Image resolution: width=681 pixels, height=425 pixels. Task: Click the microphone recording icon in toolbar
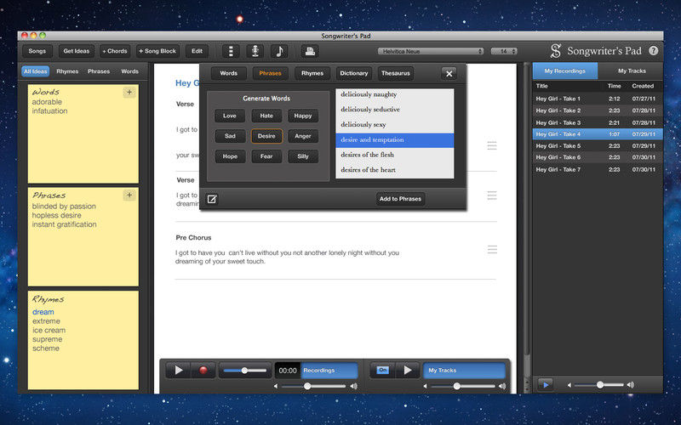[255, 51]
